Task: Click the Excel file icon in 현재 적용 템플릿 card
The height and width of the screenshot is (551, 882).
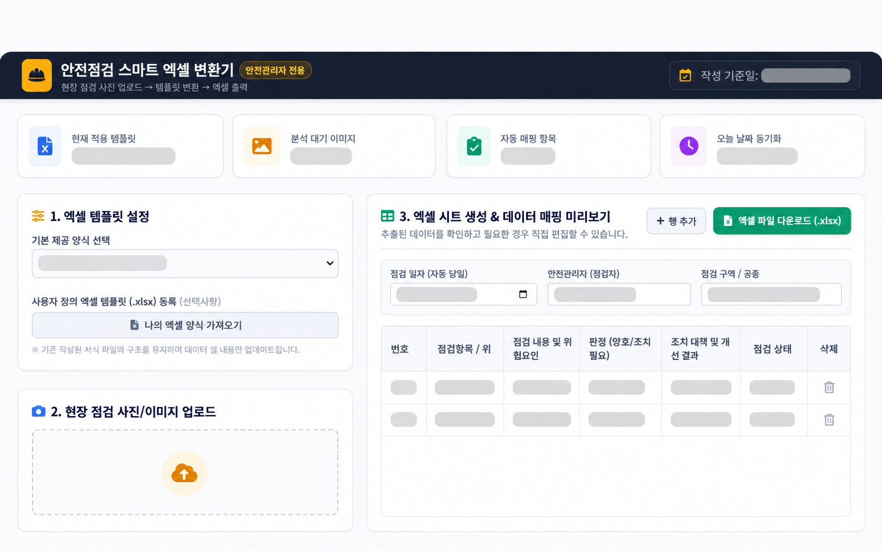Action: (45, 146)
